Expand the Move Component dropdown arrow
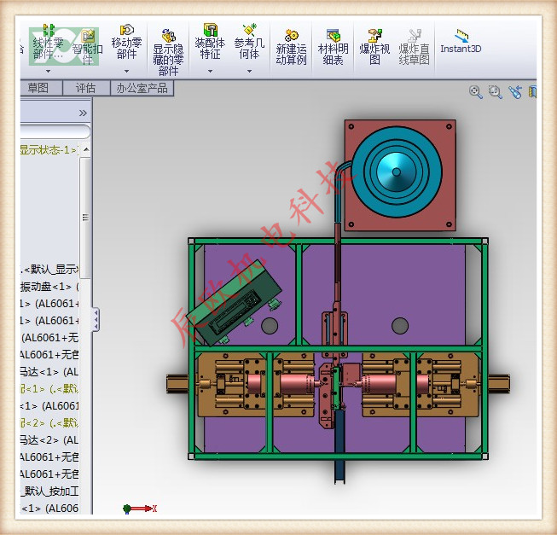 [126, 72]
